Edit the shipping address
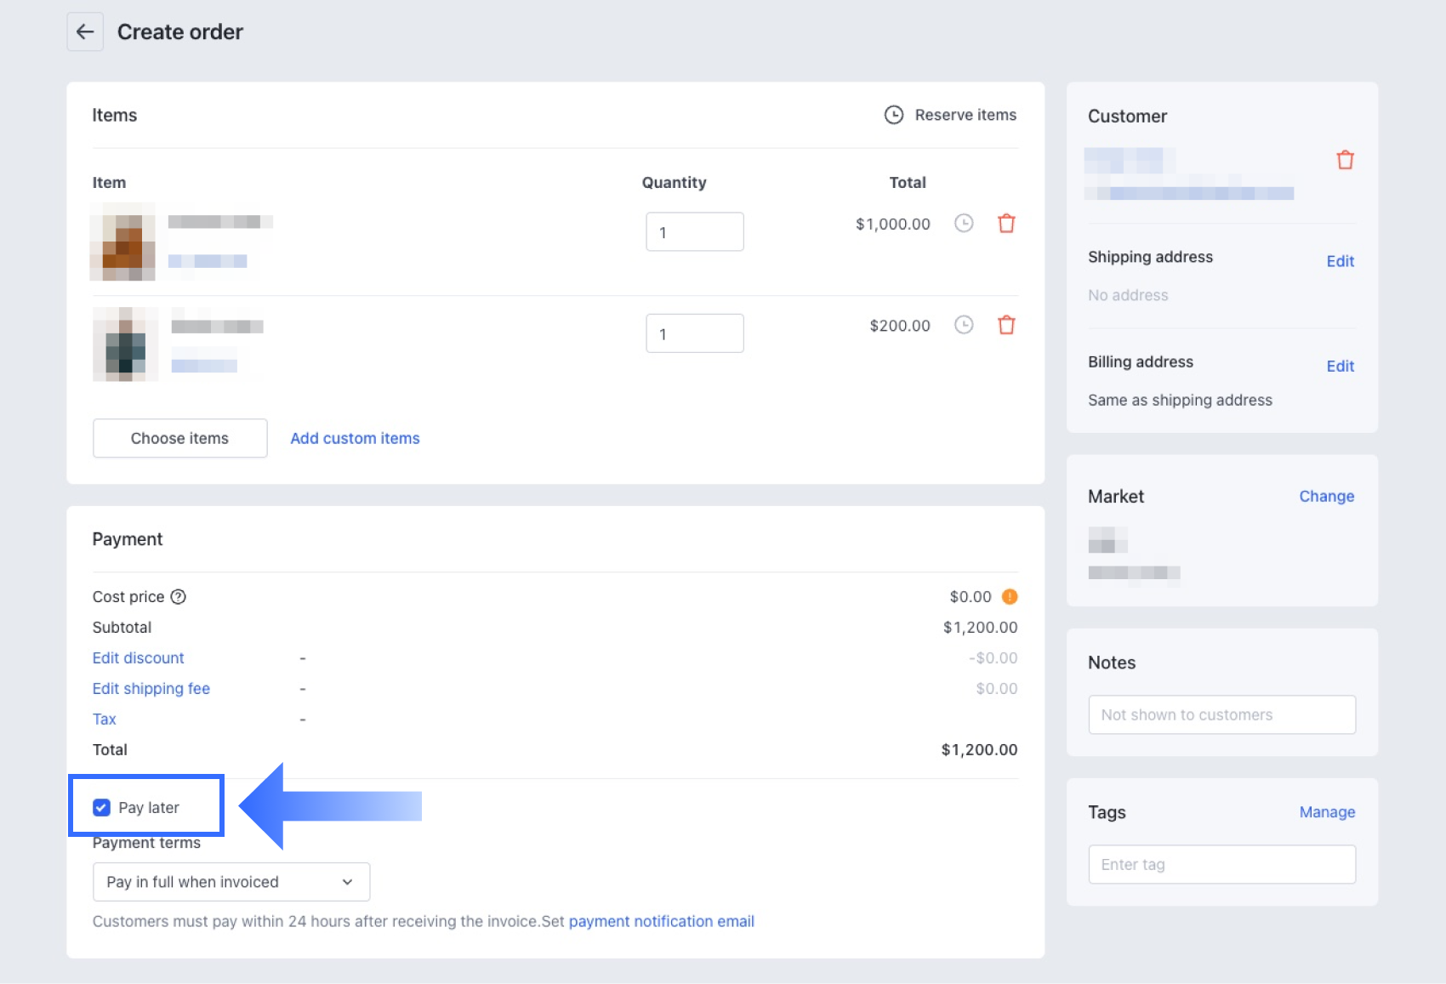Image resolution: width=1446 pixels, height=984 pixels. tap(1340, 261)
